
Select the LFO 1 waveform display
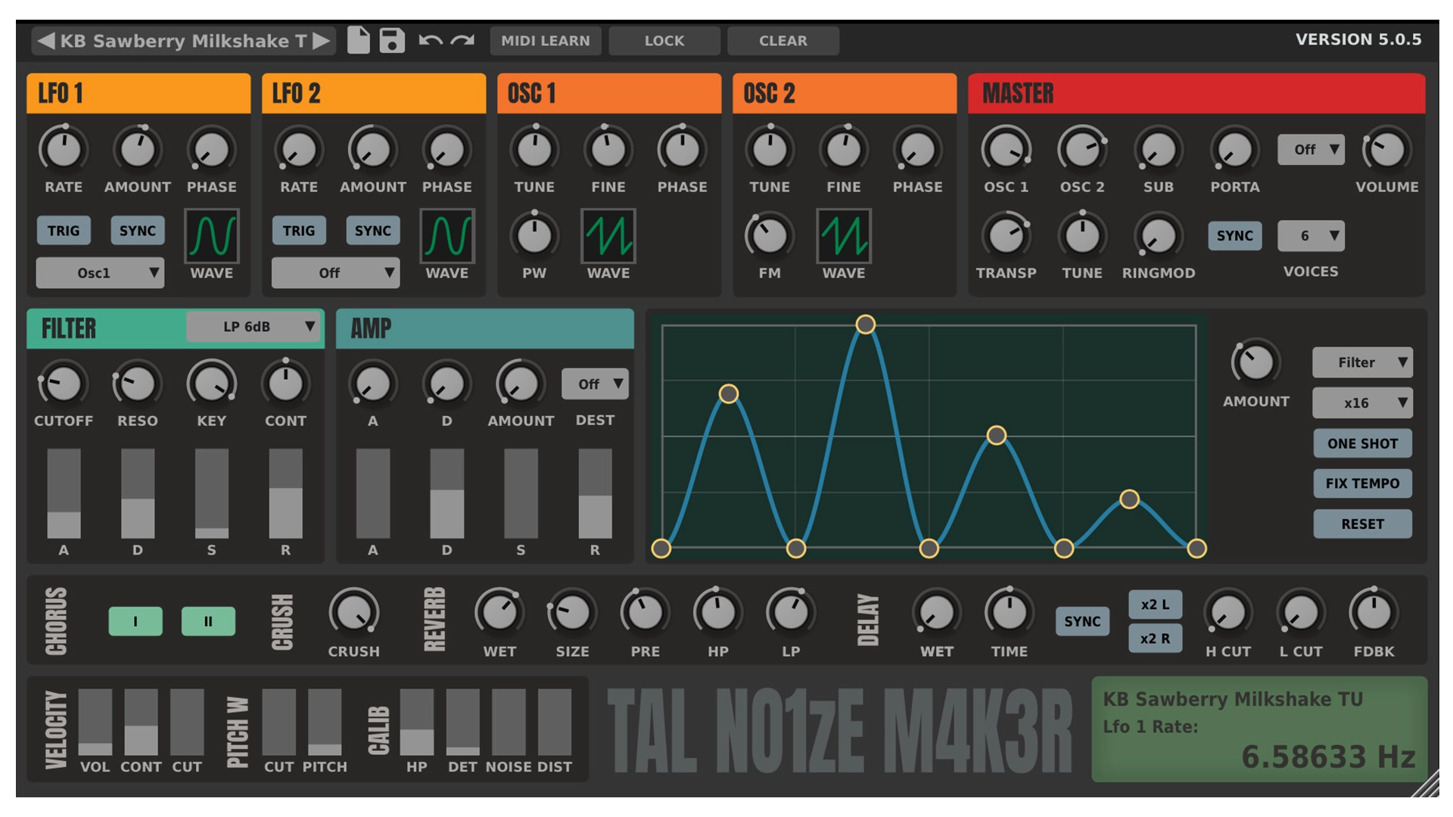[x=212, y=236]
